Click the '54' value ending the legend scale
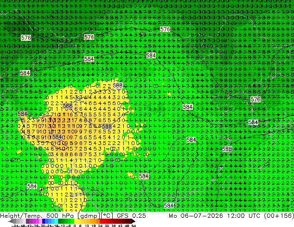 pos(134,226)
